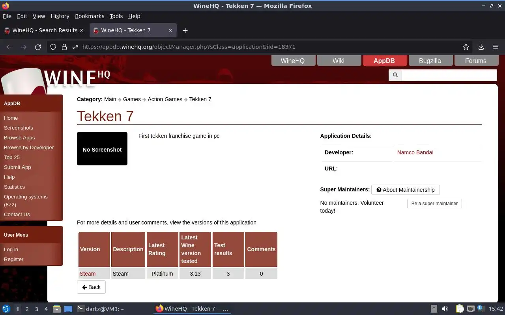Click the show desktop icon in the taskbar
The image size is (505, 315).
(x=68, y=309)
